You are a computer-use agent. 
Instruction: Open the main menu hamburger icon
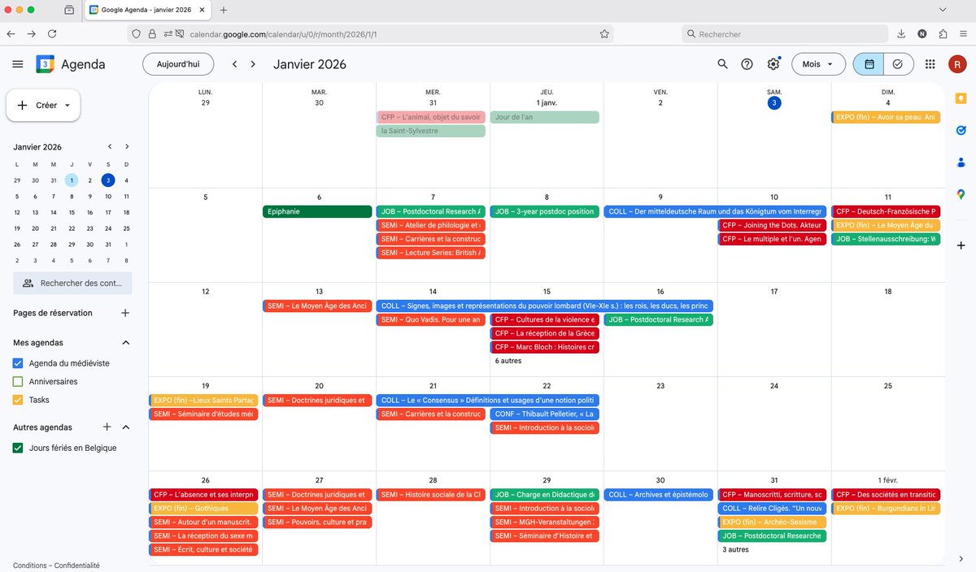(x=18, y=64)
